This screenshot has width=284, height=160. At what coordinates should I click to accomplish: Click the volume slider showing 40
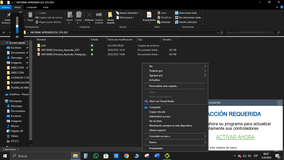click(x=17, y=25)
